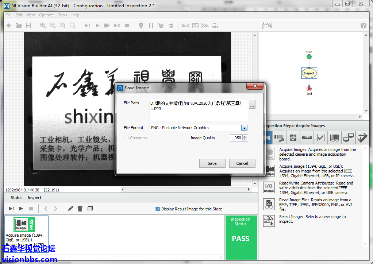Open the Operate menu
This screenshot has width=373, height=264.
click(x=46, y=15)
